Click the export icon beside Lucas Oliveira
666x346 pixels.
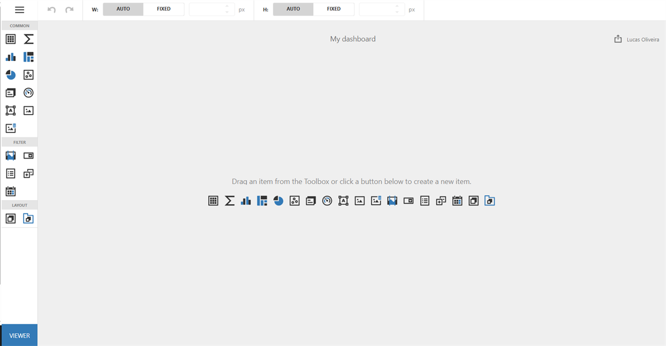tap(618, 39)
